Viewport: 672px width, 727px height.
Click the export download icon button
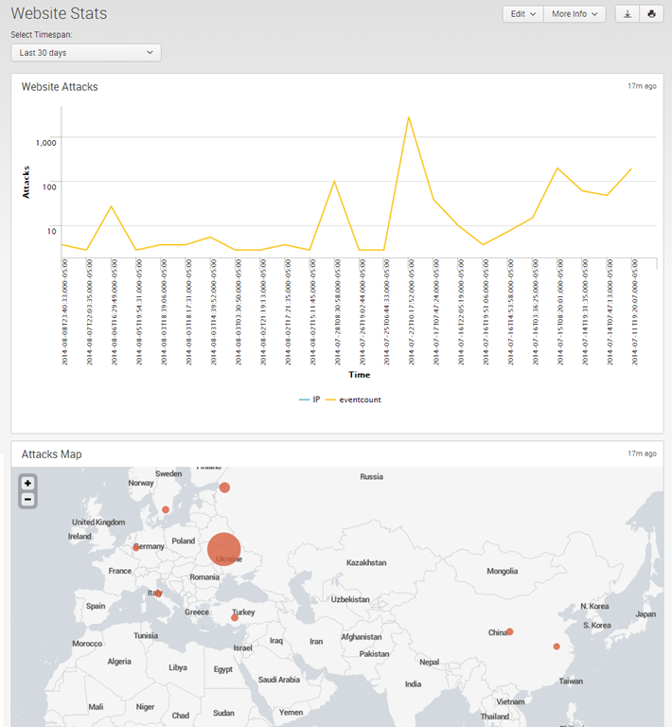point(628,14)
